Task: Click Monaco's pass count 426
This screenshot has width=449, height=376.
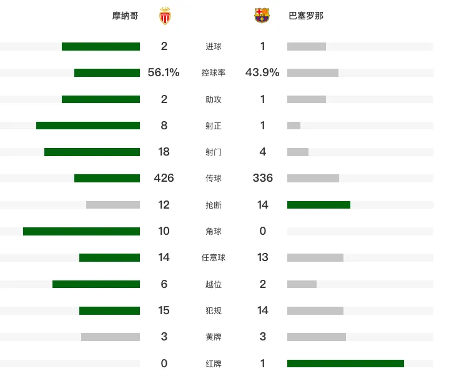Action: (x=164, y=178)
